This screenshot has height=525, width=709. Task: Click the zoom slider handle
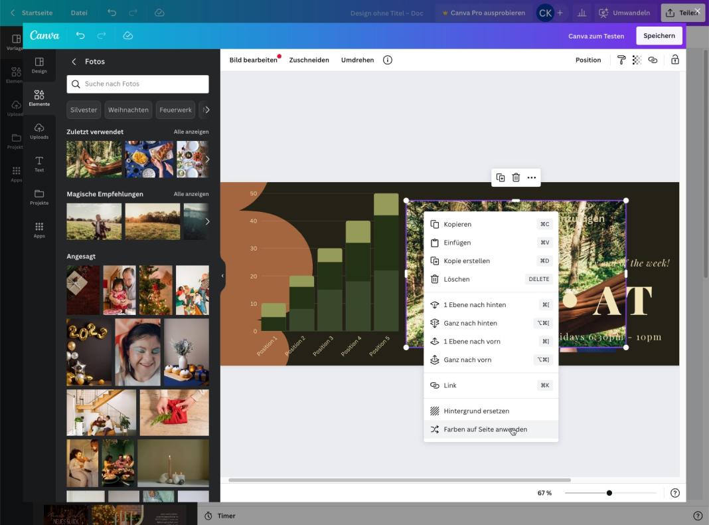click(x=609, y=493)
